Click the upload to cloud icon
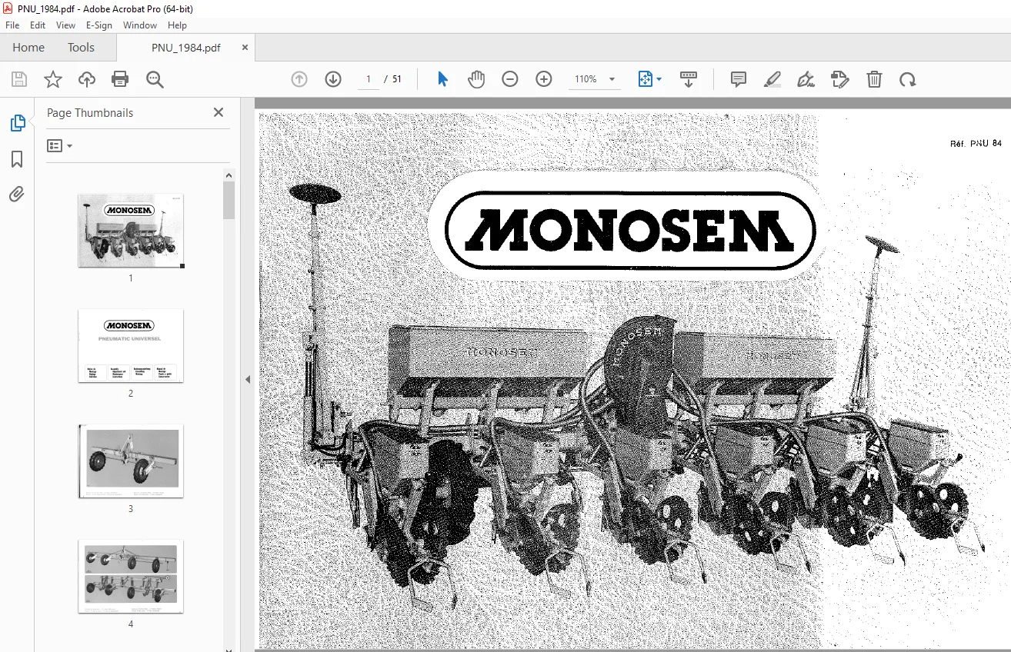Screen dimensions: 1011x652 pos(87,79)
